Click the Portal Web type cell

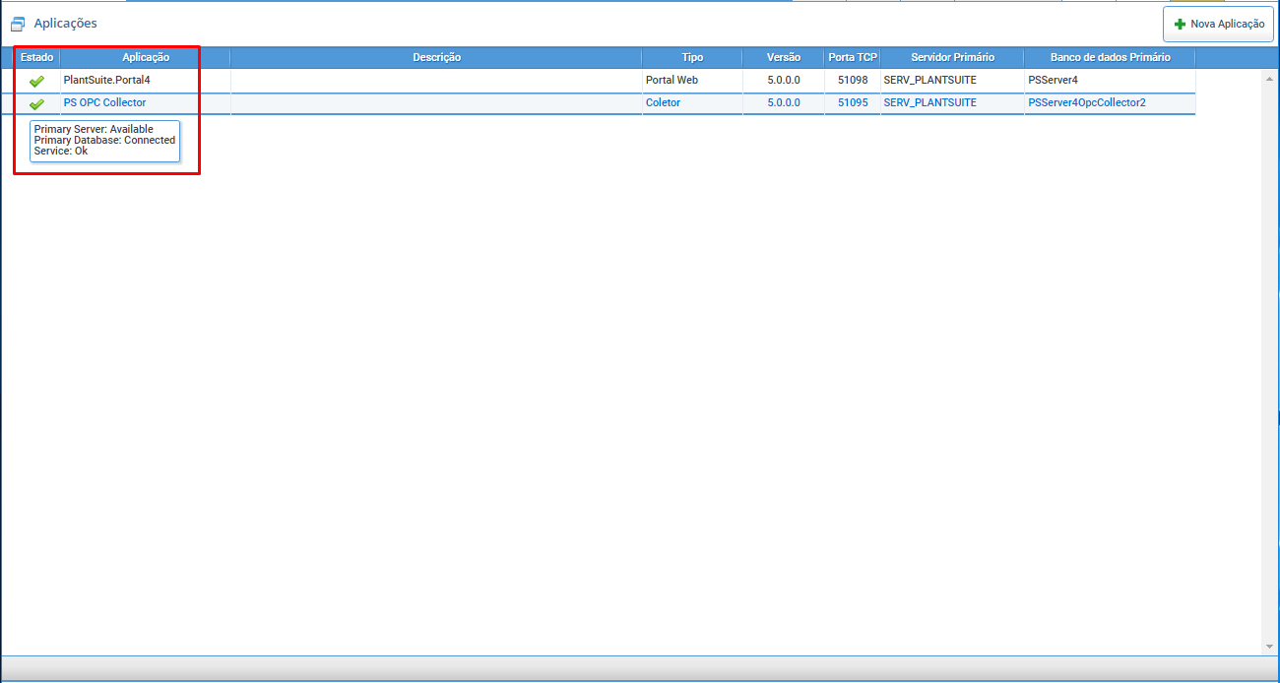[672, 80]
